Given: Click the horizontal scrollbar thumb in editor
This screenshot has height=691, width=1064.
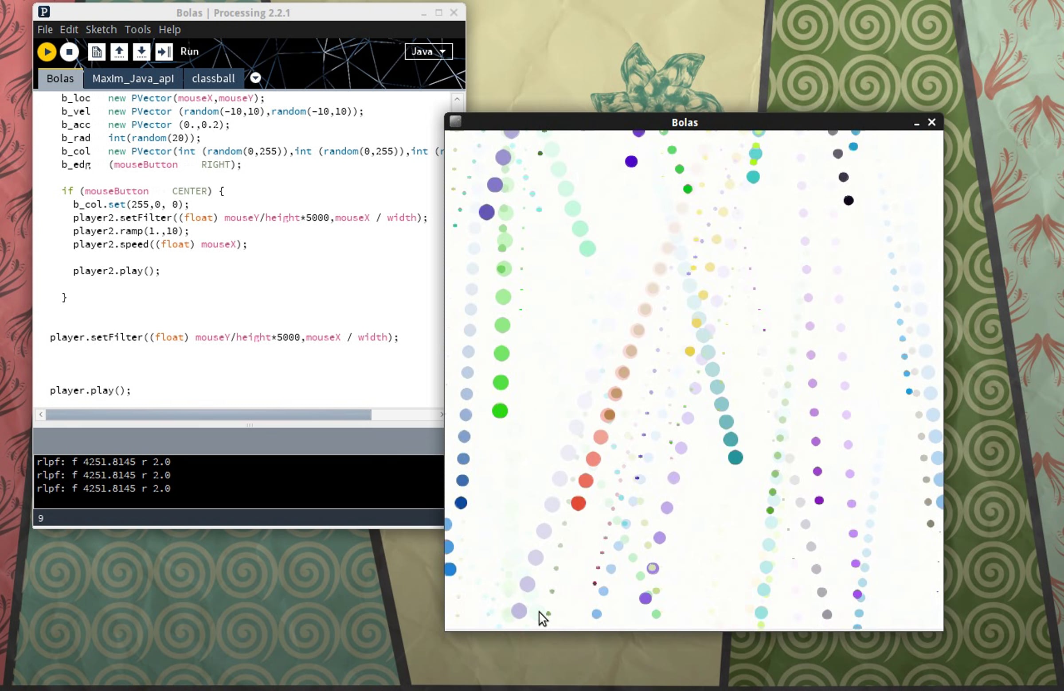Looking at the screenshot, I should (x=208, y=415).
